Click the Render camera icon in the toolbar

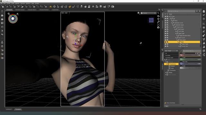click(113, 6)
